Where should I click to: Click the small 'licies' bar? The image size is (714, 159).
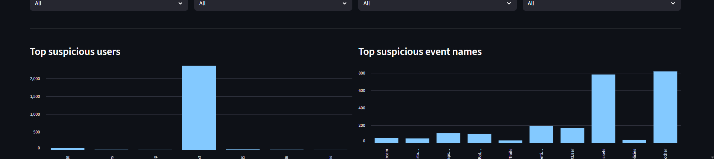coord(634,141)
